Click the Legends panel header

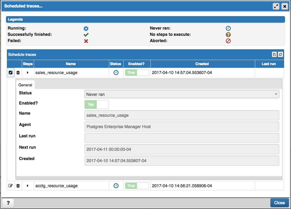145,19
